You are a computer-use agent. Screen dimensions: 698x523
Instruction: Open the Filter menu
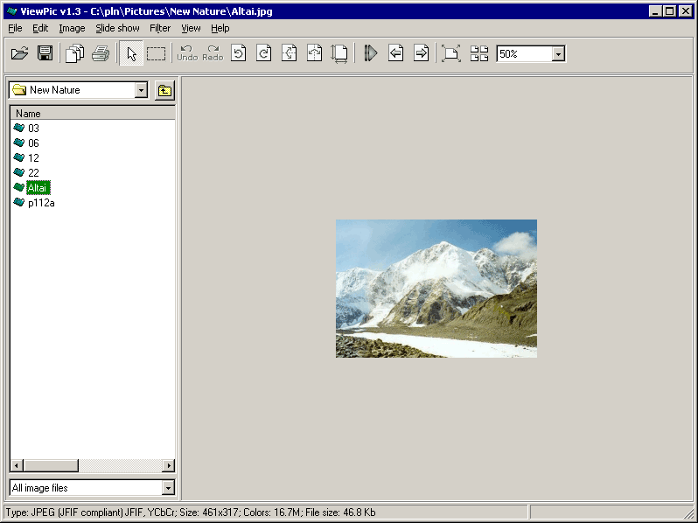(x=160, y=28)
